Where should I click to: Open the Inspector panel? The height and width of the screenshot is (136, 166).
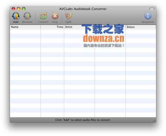click(148, 16)
